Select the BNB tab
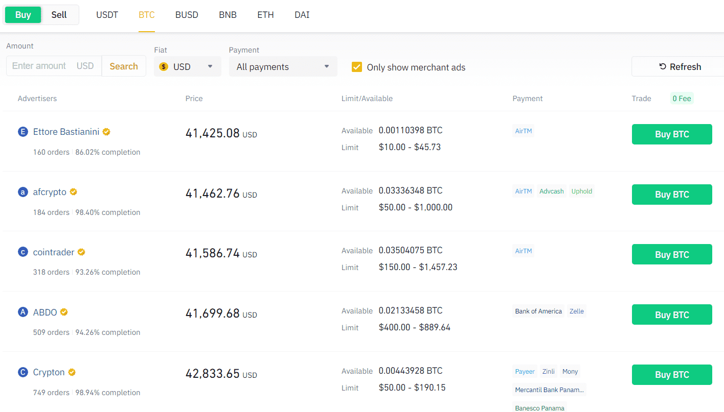This screenshot has width=724, height=412. tap(228, 15)
